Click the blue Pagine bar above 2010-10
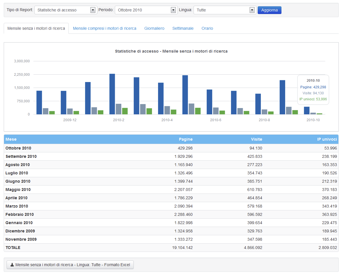 click(x=307, y=111)
